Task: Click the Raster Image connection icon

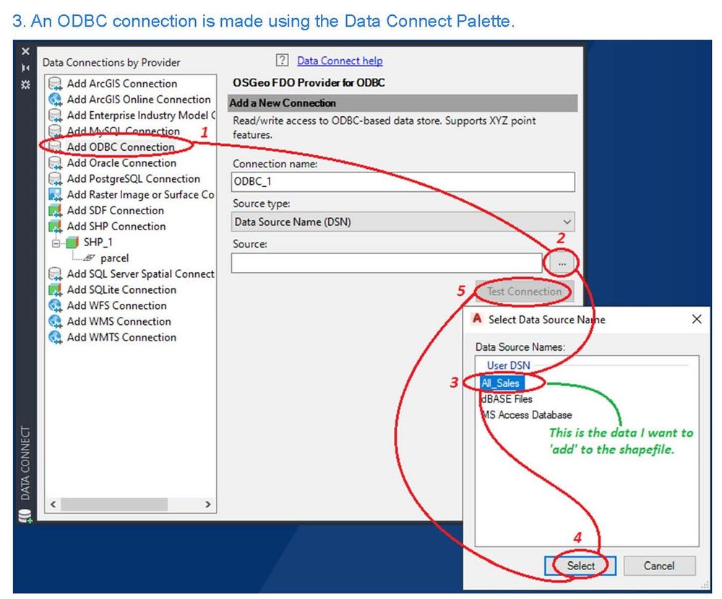Action: (55, 194)
